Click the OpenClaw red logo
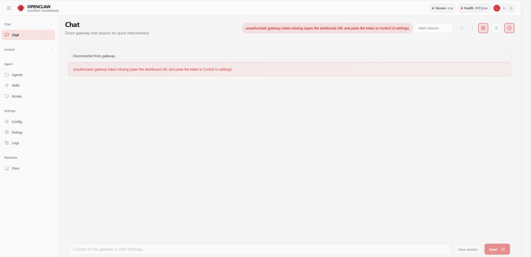This screenshot has width=531, height=257. click(x=20, y=8)
